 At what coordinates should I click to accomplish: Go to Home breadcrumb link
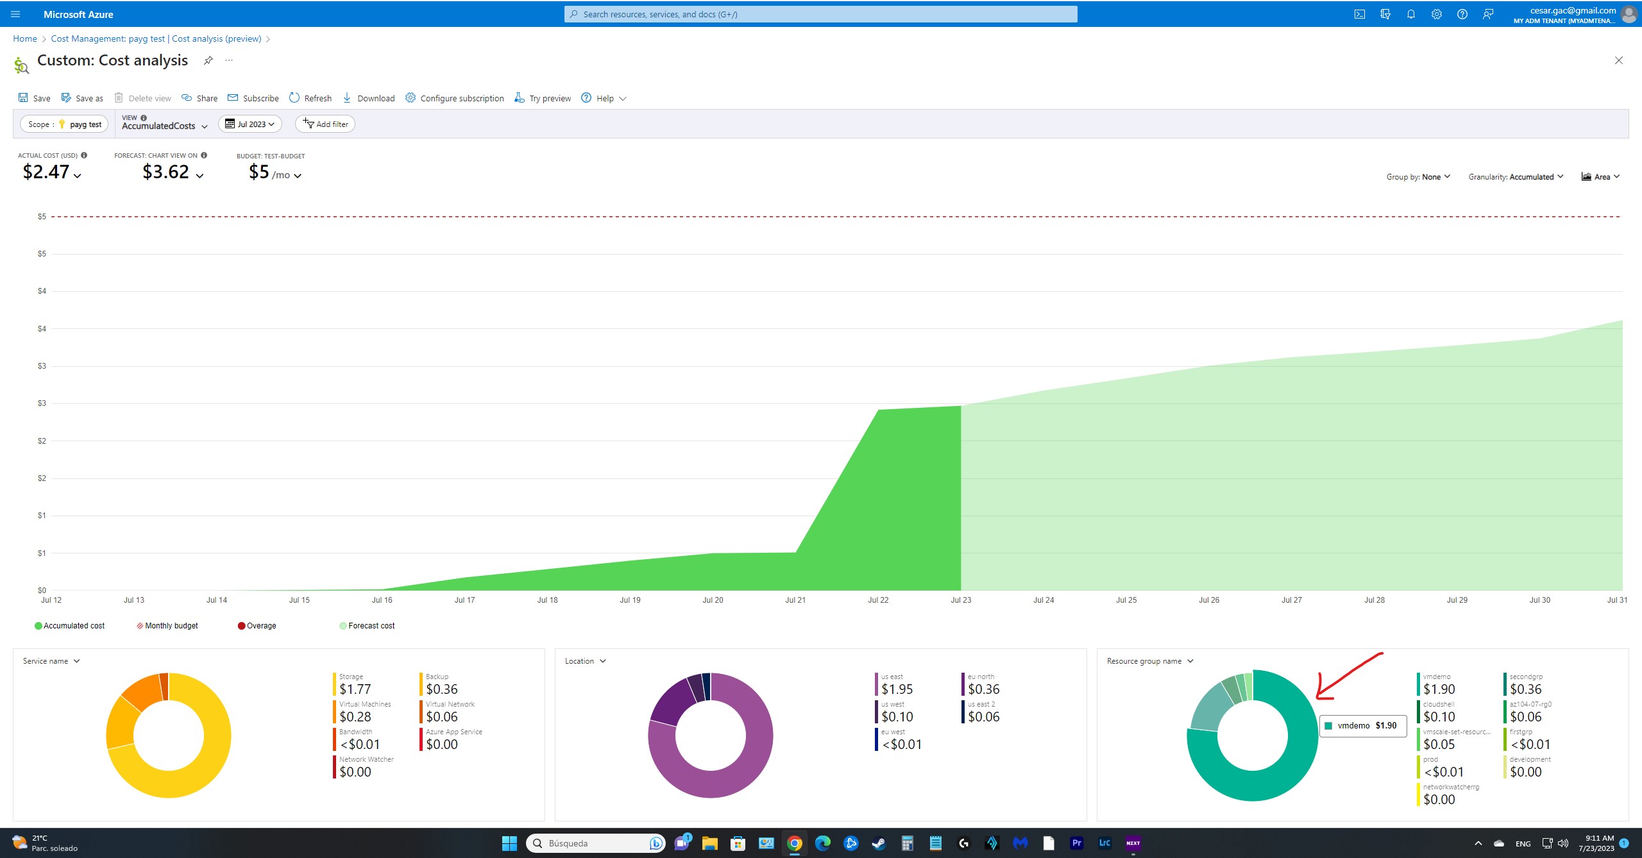tap(25, 38)
